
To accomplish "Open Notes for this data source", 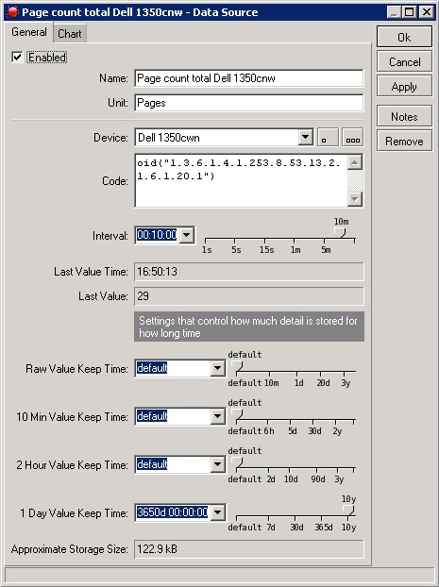I will pyautogui.click(x=404, y=116).
